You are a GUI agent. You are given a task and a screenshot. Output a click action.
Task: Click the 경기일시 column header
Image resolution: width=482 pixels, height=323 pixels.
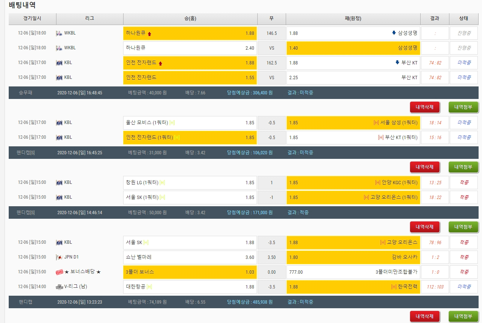32,19
